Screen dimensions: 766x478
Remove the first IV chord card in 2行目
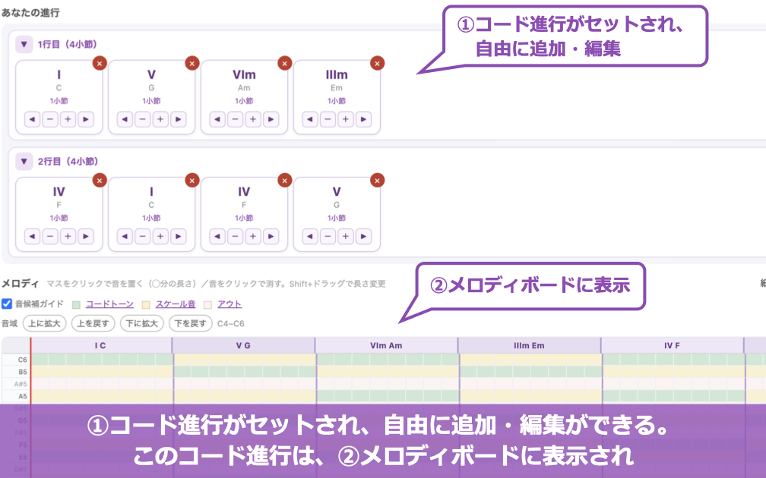click(x=100, y=181)
